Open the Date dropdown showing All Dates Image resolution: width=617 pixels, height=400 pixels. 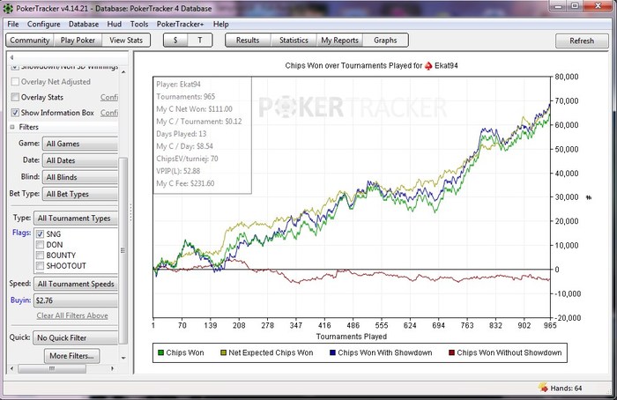pos(80,160)
